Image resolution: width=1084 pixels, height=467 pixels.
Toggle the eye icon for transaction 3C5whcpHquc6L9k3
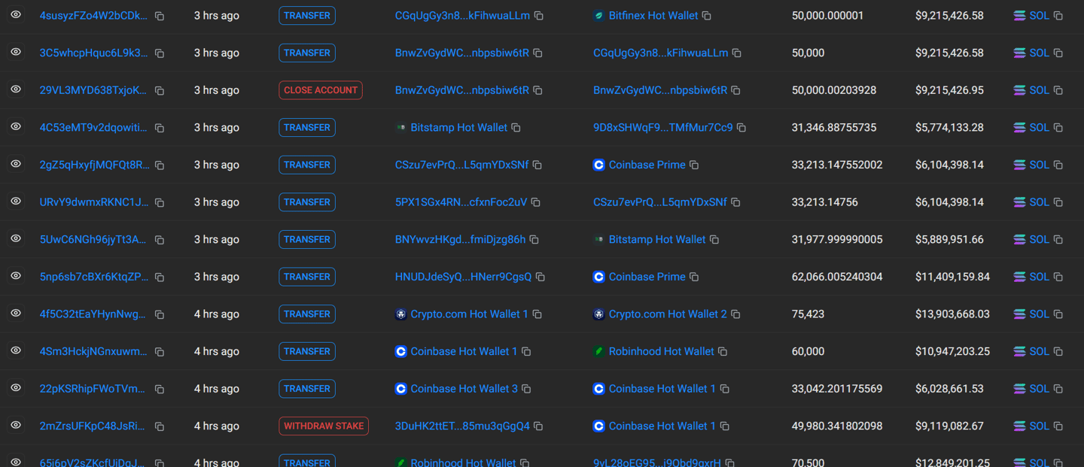pyautogui.click(x=16, y=53)
